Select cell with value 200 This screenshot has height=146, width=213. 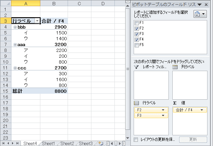tap(54, 56)
